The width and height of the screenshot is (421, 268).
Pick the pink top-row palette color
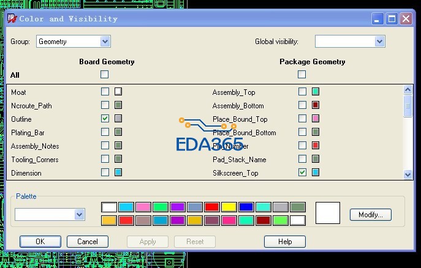pos(143,207)
